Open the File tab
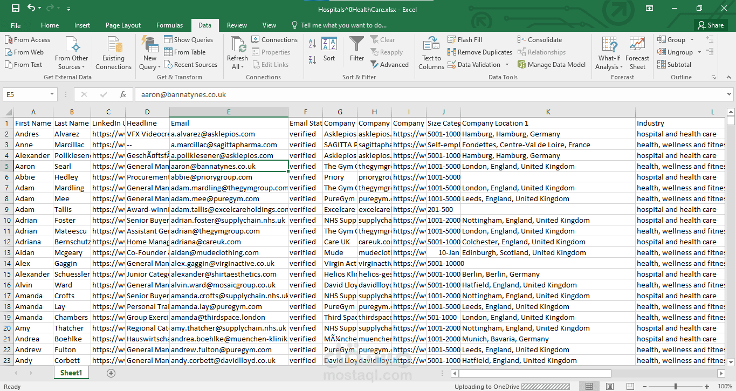Image resolution: width=736 pixels, height=391 pixels. [16, 25]
